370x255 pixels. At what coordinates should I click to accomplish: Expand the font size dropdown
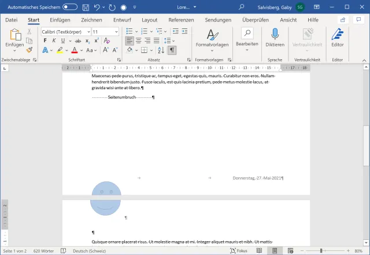coord(117,31)
